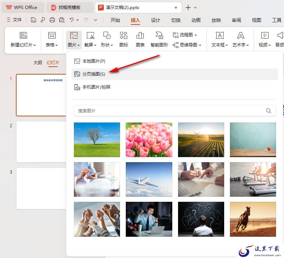Insert the apple on table picture
The image size is (284, 258).
tap(253, 140)
